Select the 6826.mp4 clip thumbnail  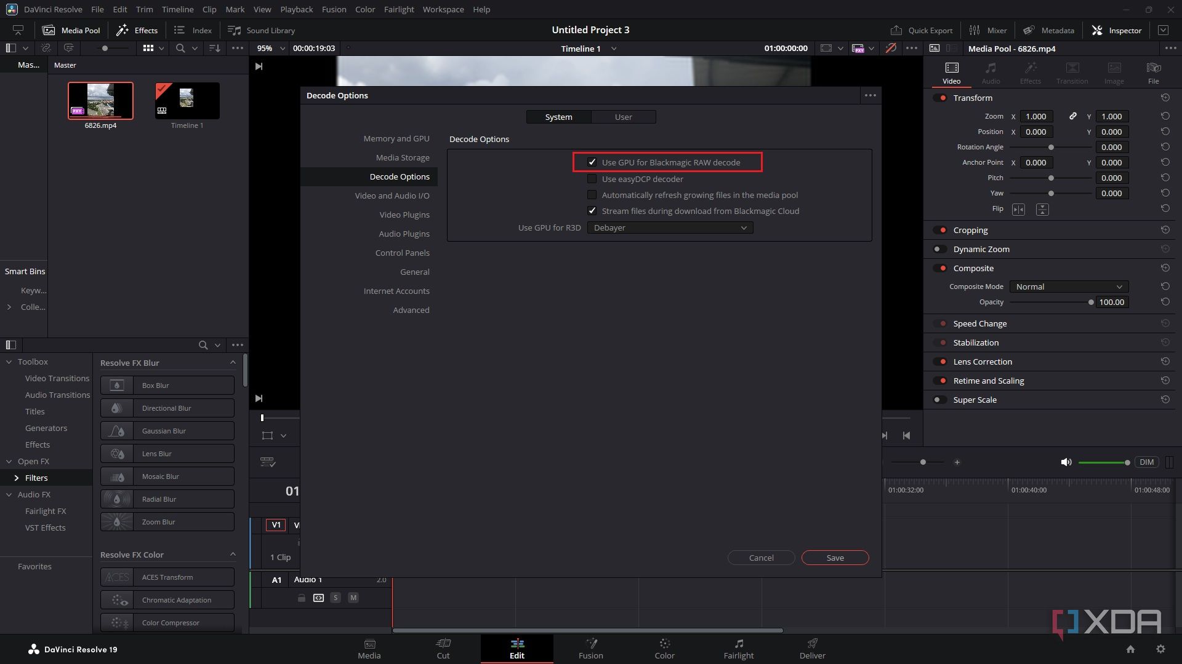(100, 100)
